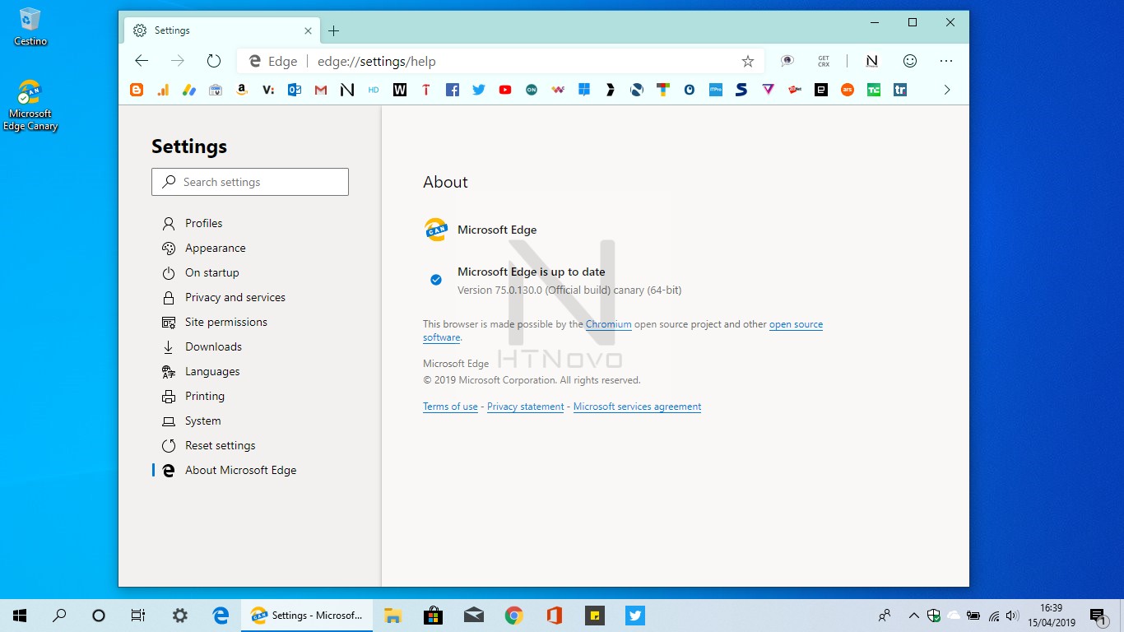The width and height of the screenshot is (1124, 632).
Task: Launch Microsoft Edge Canary desktop shortcut
Action: pos(30,95)
